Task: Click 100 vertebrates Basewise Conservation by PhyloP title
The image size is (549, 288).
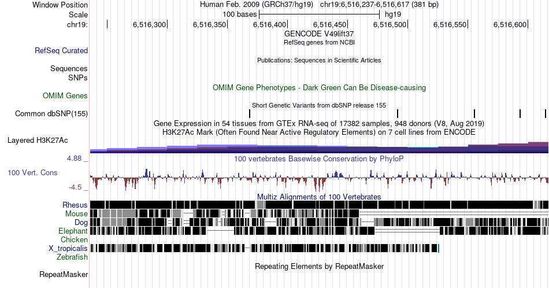Action: click(319, 158)
